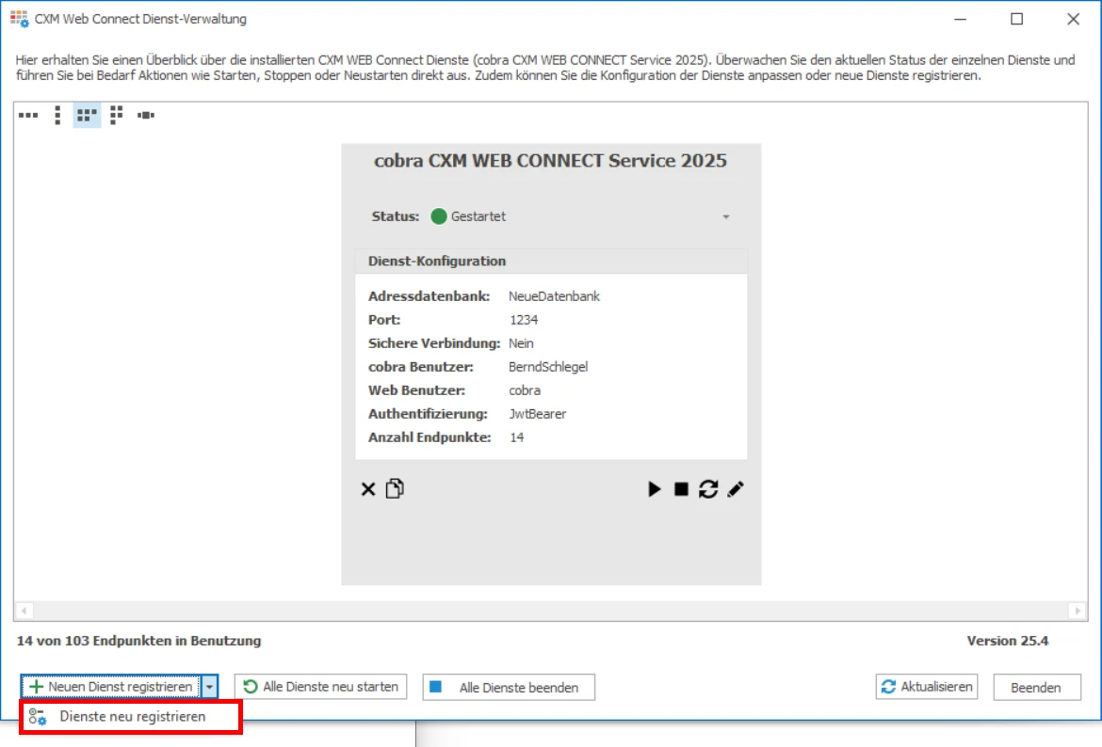The height and width of the screenshot is (747, 1102).
Task: Start the service using the play icon
Action: pyautogui.click(x=652, y=487)
